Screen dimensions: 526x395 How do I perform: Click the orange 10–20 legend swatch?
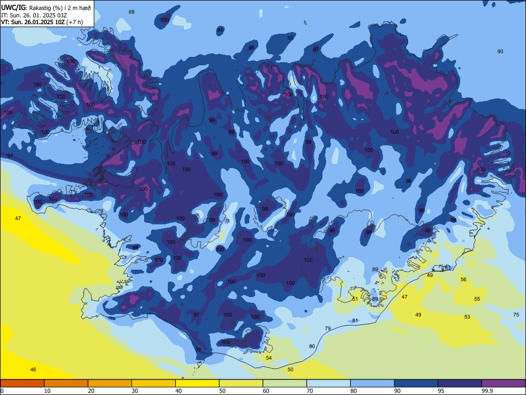(x=66, y=383)
